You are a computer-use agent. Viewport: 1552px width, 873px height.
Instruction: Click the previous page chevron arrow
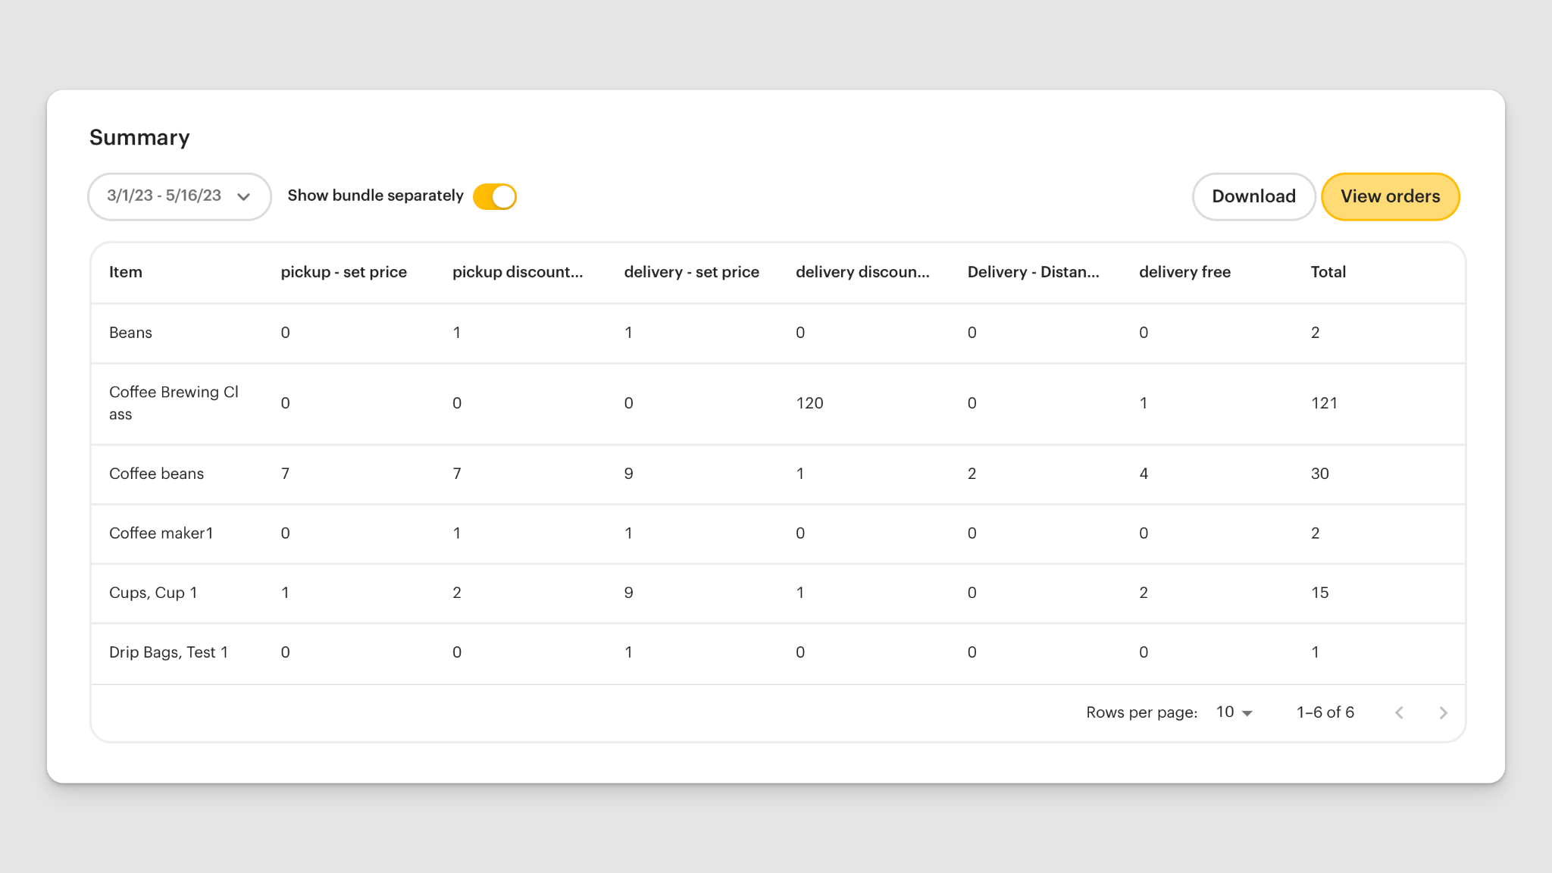point(1400,712)
